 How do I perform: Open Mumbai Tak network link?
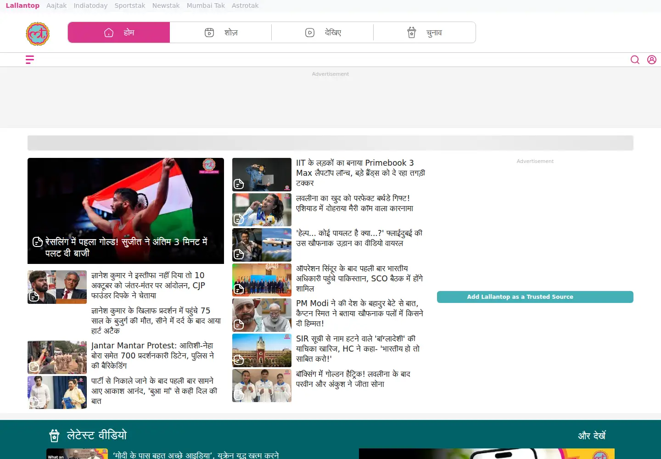coord(206,6)
